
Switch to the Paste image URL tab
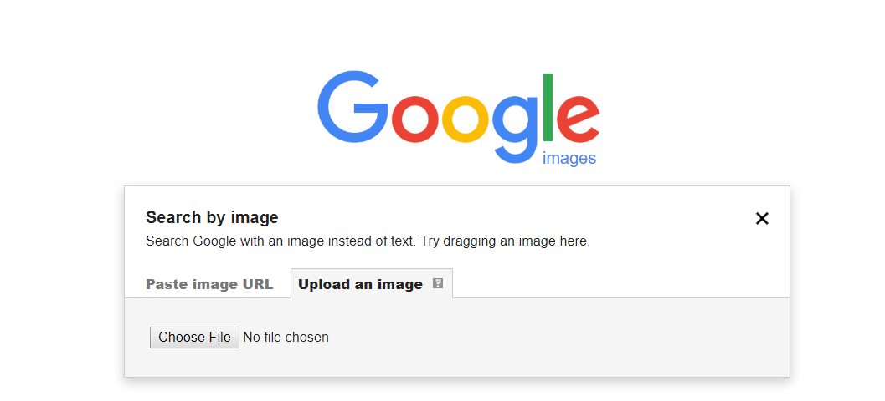click(209, 284)
